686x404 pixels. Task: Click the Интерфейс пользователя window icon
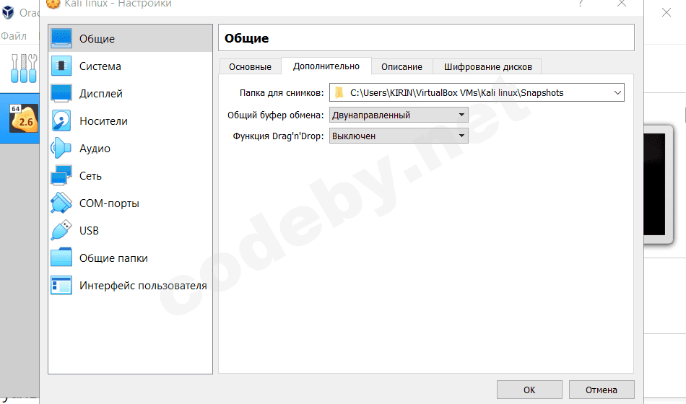coord(61,285)
